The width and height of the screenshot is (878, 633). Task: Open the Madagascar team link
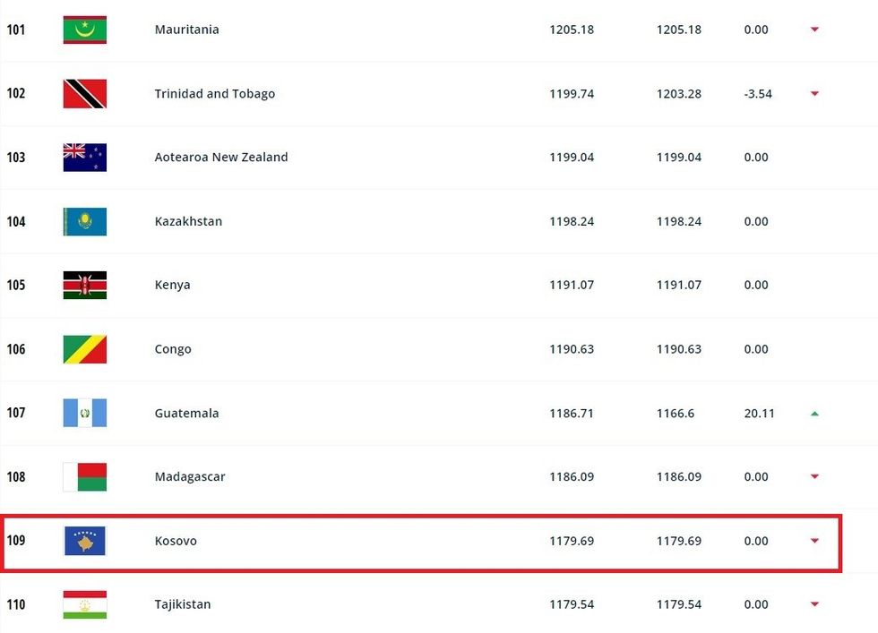190,477
